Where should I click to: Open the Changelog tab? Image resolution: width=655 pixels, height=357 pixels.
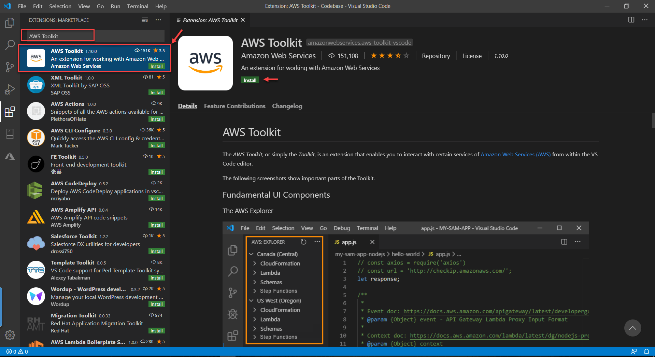(x=287, y=106)
